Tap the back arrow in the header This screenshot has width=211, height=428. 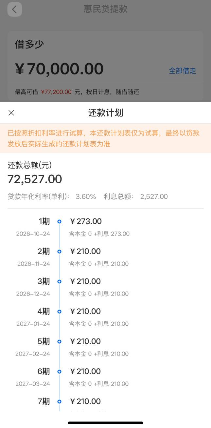[x=14, y=9]
